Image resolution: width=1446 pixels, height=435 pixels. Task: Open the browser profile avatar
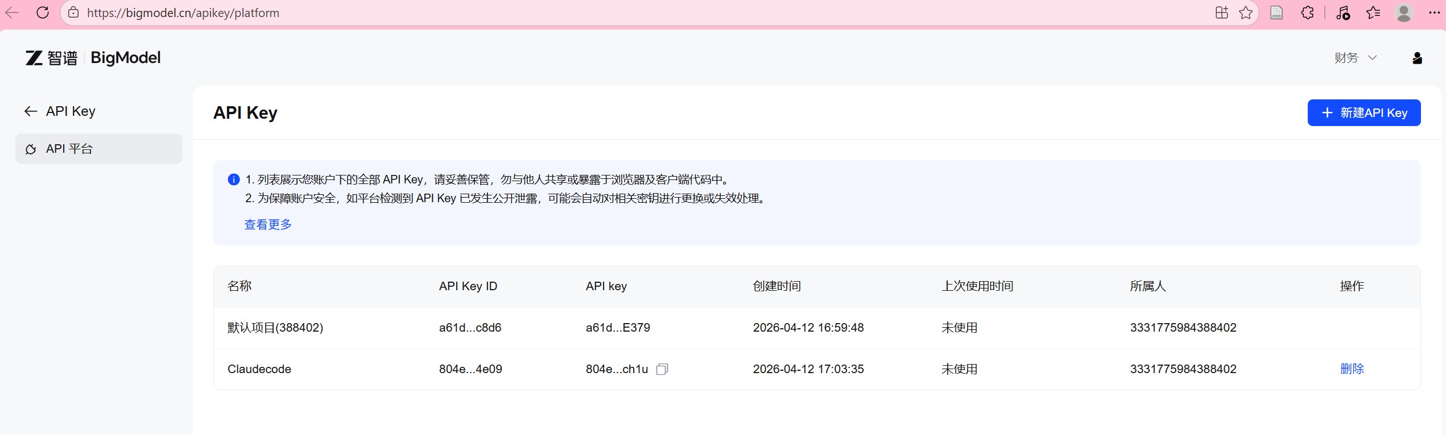pos(1404,12)
